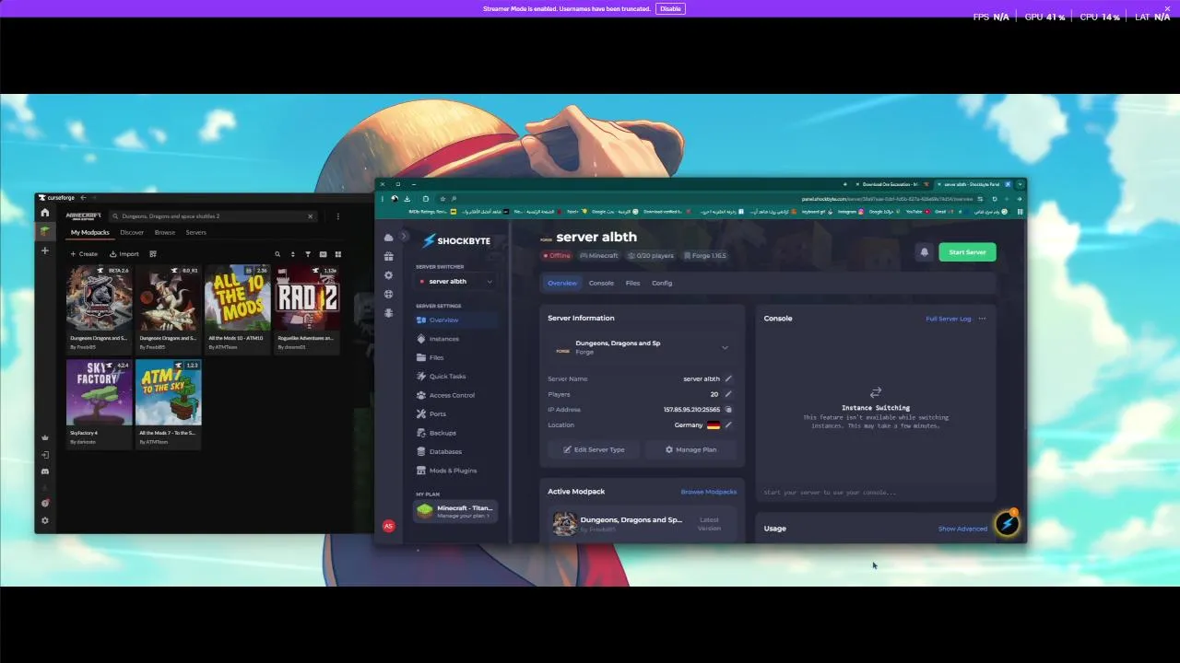
Task: Click the search magnifier icon above modpack grid
Action: click(277, 254)
